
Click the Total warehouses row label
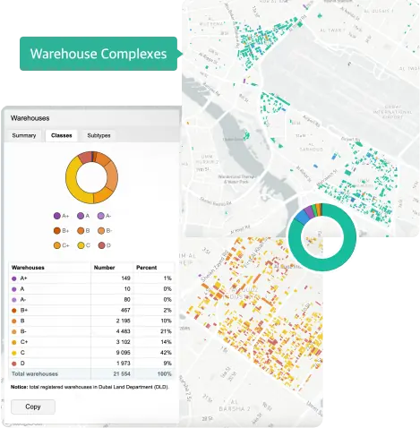35,374
